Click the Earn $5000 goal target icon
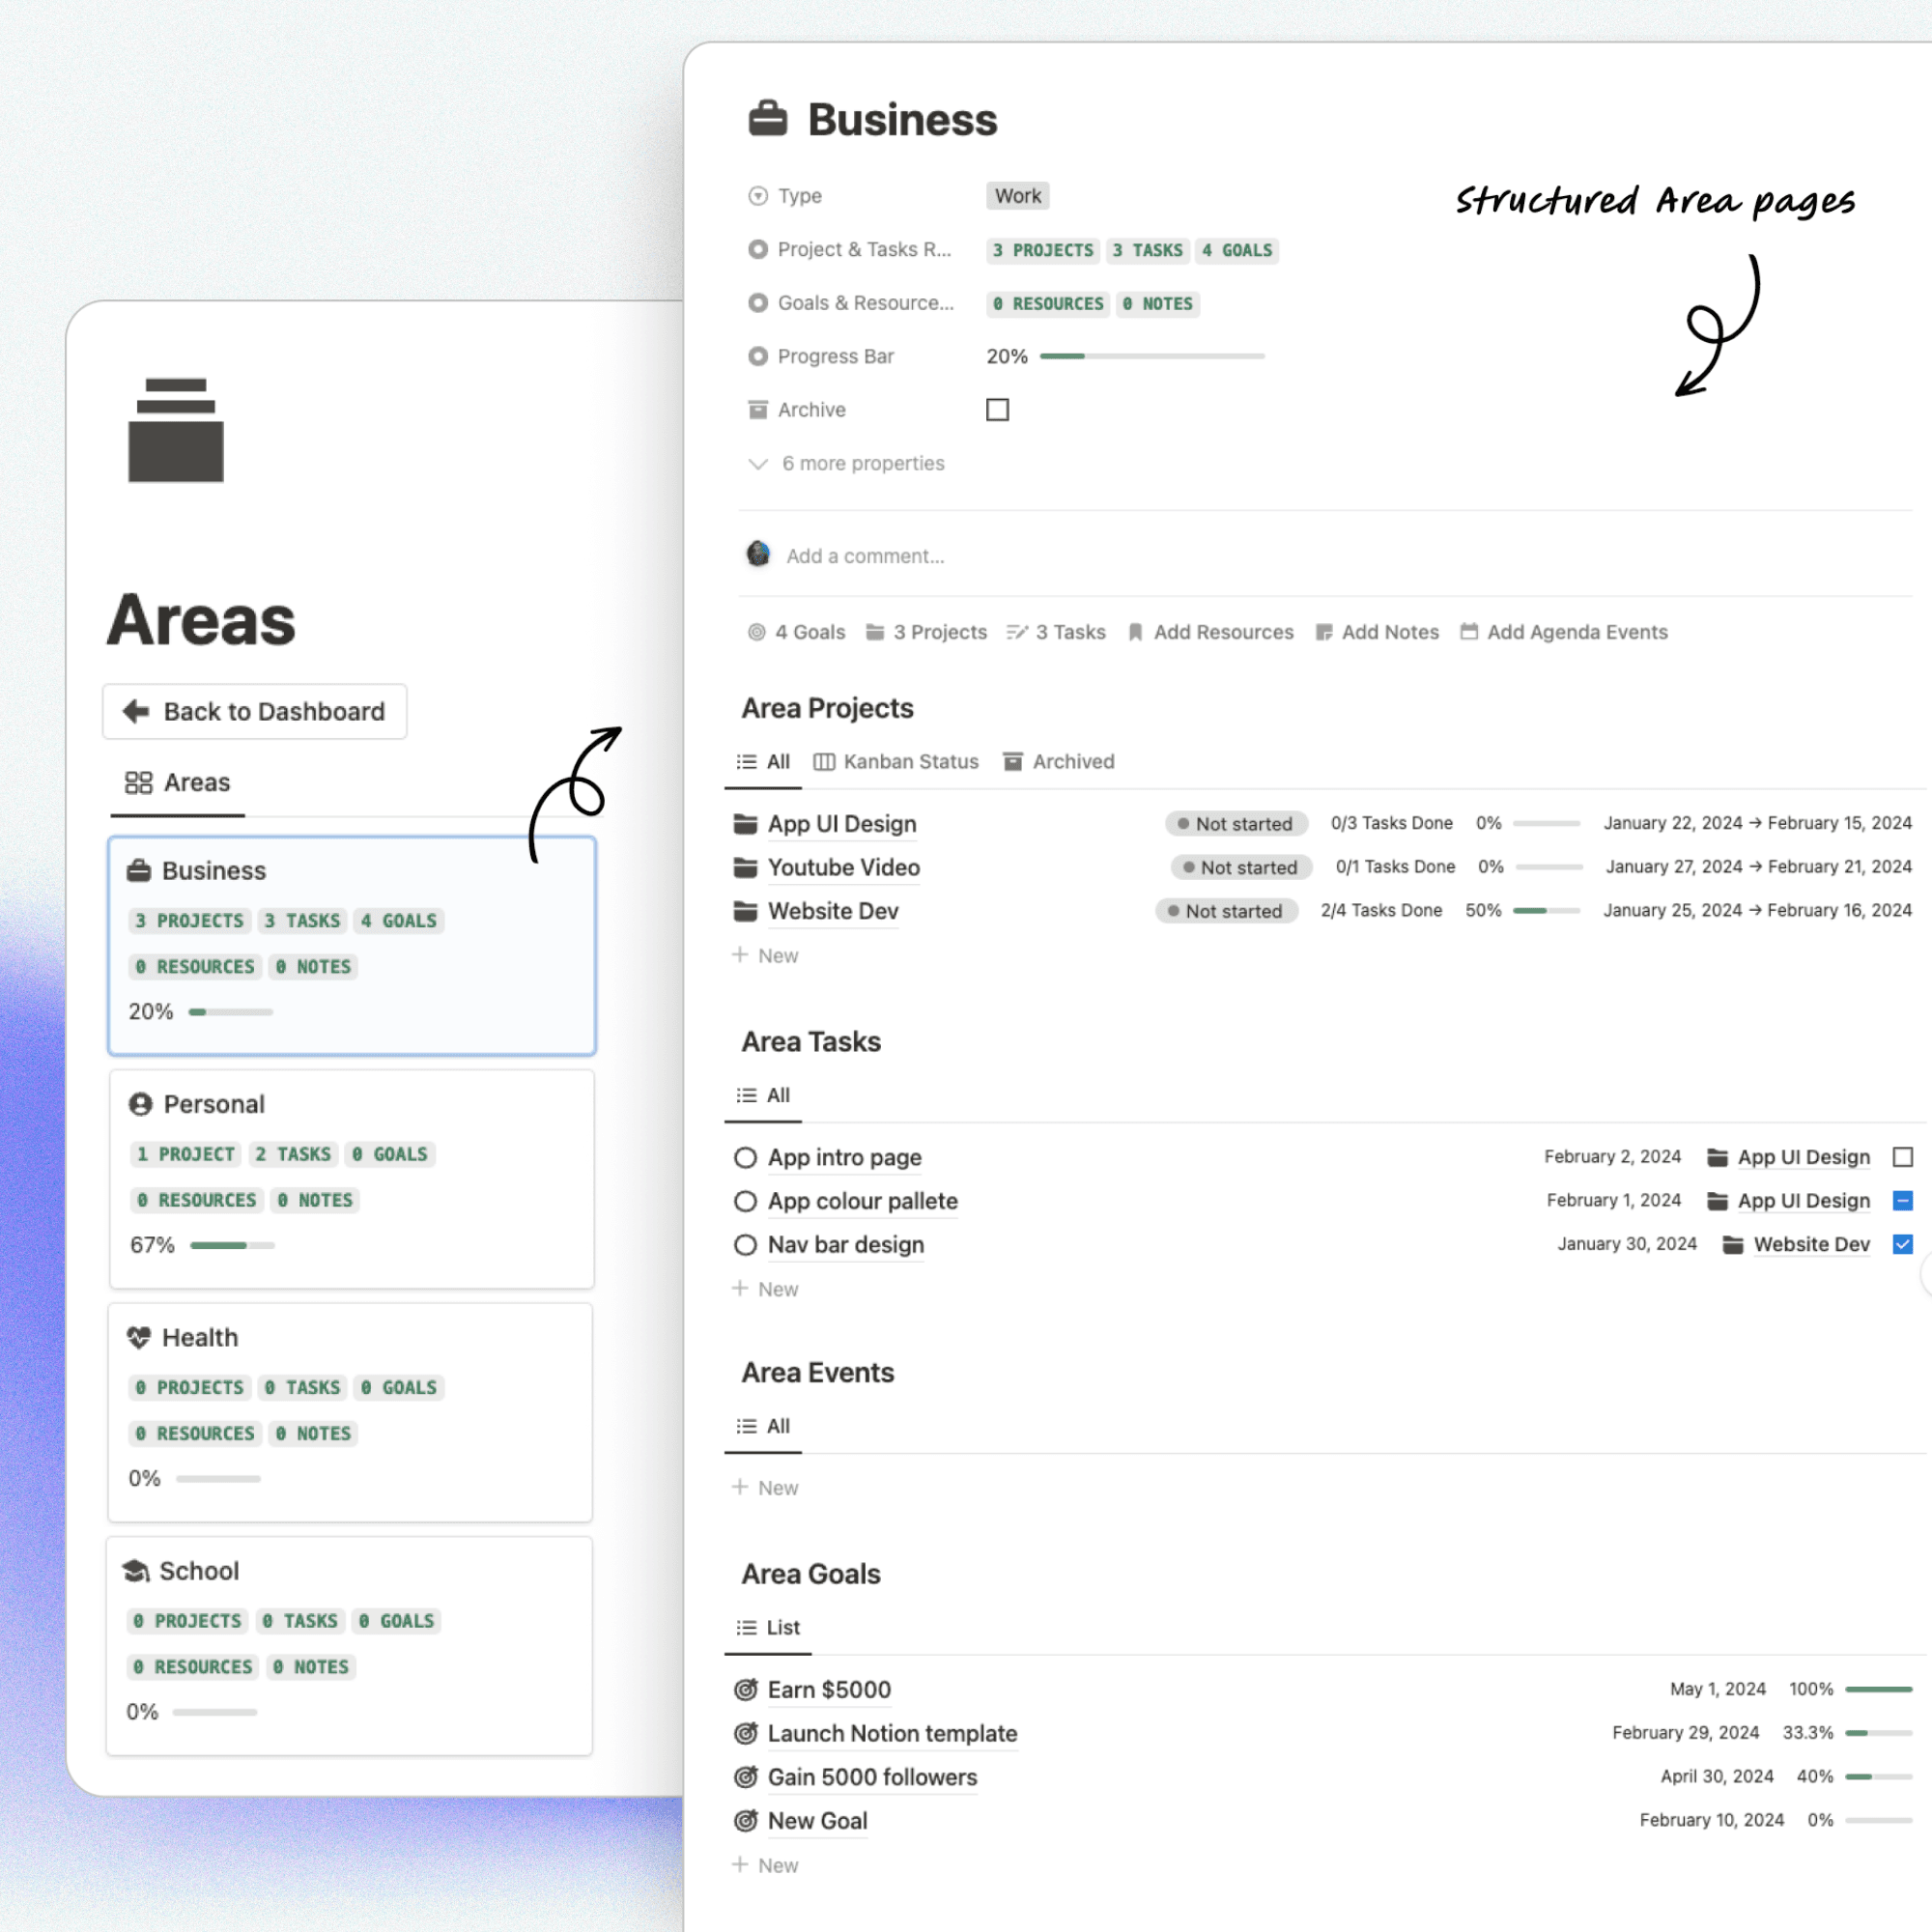The width and height of the screenshot is (1932, 1932). pyautogui.click(x=745, y=1690)
